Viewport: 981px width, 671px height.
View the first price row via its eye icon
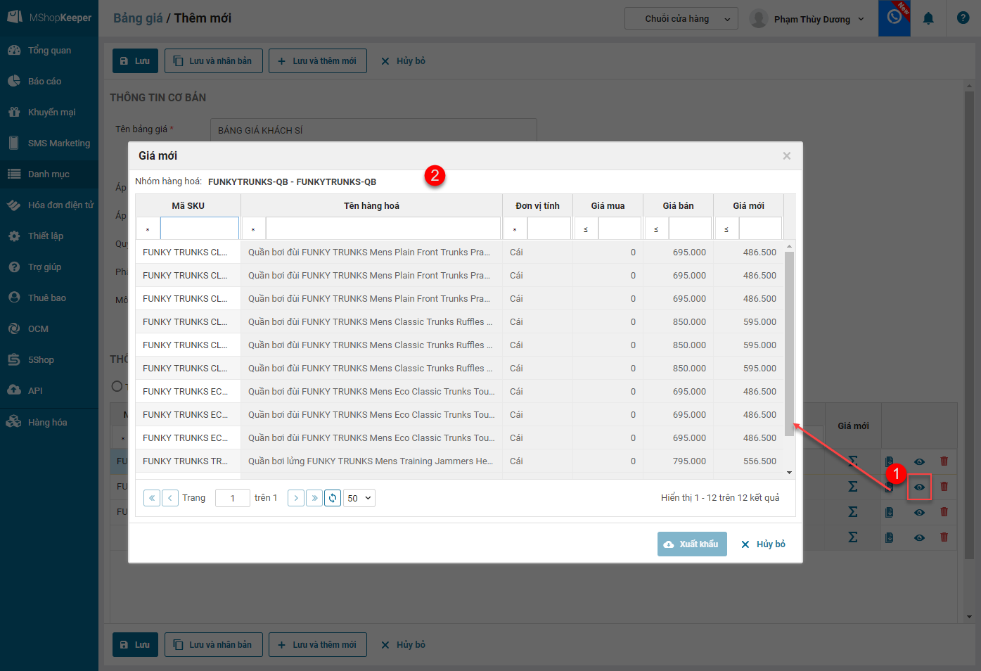point(919,461)
